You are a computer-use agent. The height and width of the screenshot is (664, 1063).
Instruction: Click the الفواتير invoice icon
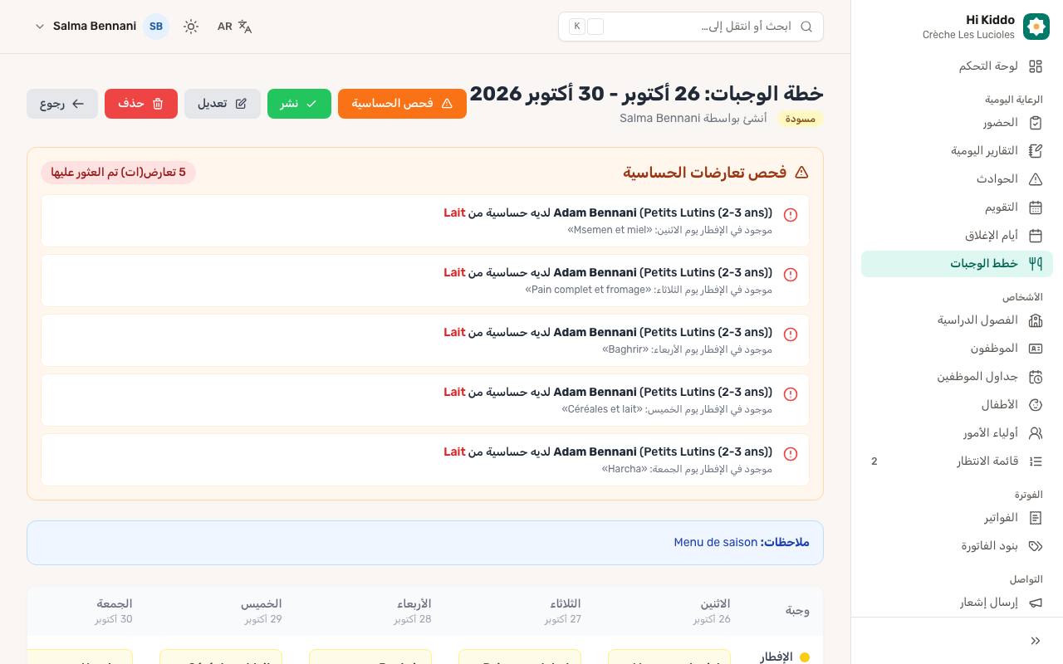[1036, 518]
